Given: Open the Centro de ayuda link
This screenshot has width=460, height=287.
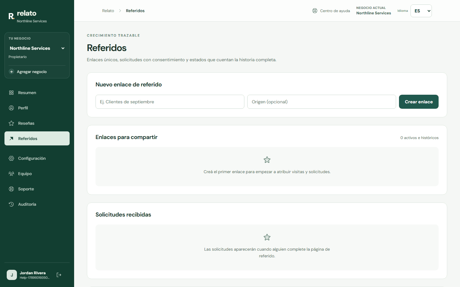Looking at the screenshot, I should click(x=331, y=11).
